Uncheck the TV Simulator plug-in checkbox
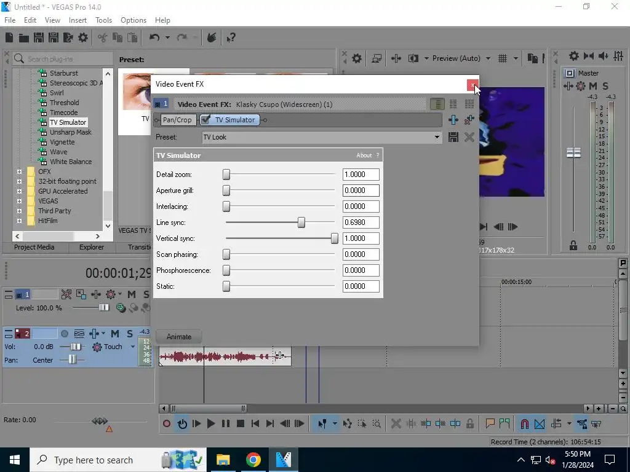The width and height of the screenshot is (630, 472). (205, 120)
